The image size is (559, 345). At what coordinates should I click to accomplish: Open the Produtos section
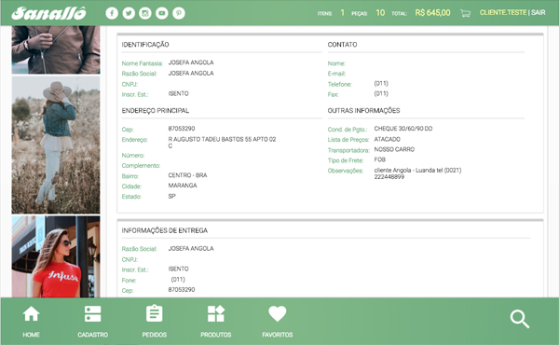click(216, 322)
